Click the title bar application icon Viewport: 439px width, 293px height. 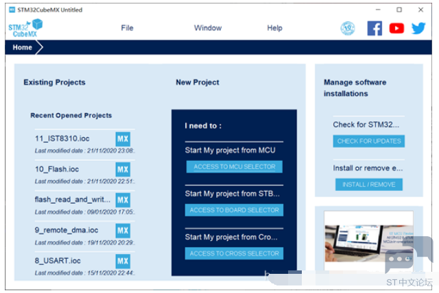pyautogui.click(x=12, y=10)
